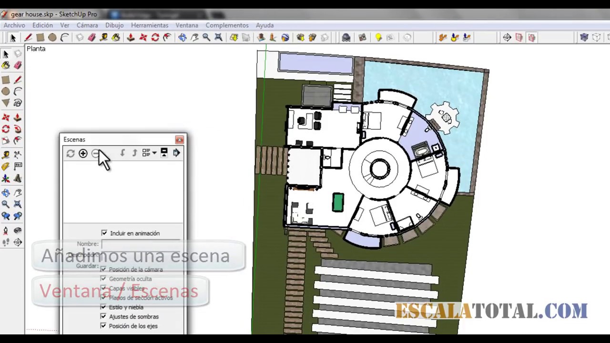
Task: Open the Complementos menu
Action: click(227, 25)
